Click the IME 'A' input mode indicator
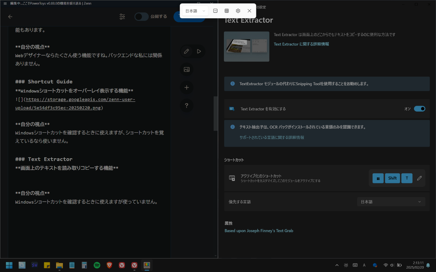Screen dimensions: 436x272 pos(364,265)
